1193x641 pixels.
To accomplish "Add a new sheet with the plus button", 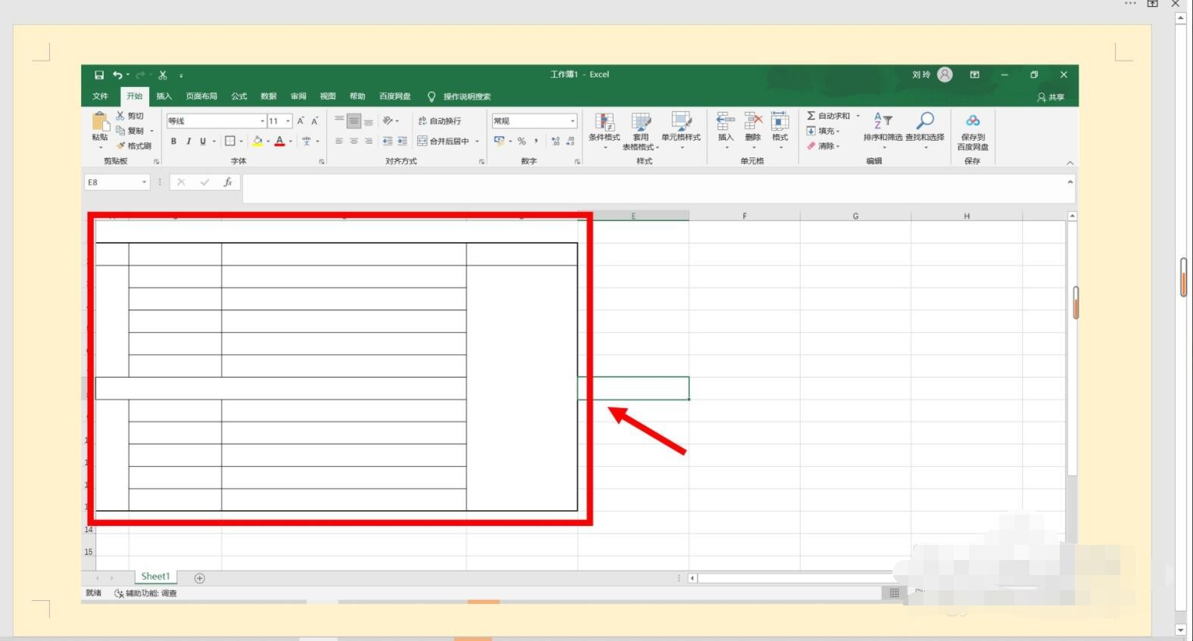I will click(x=200, y=578).
